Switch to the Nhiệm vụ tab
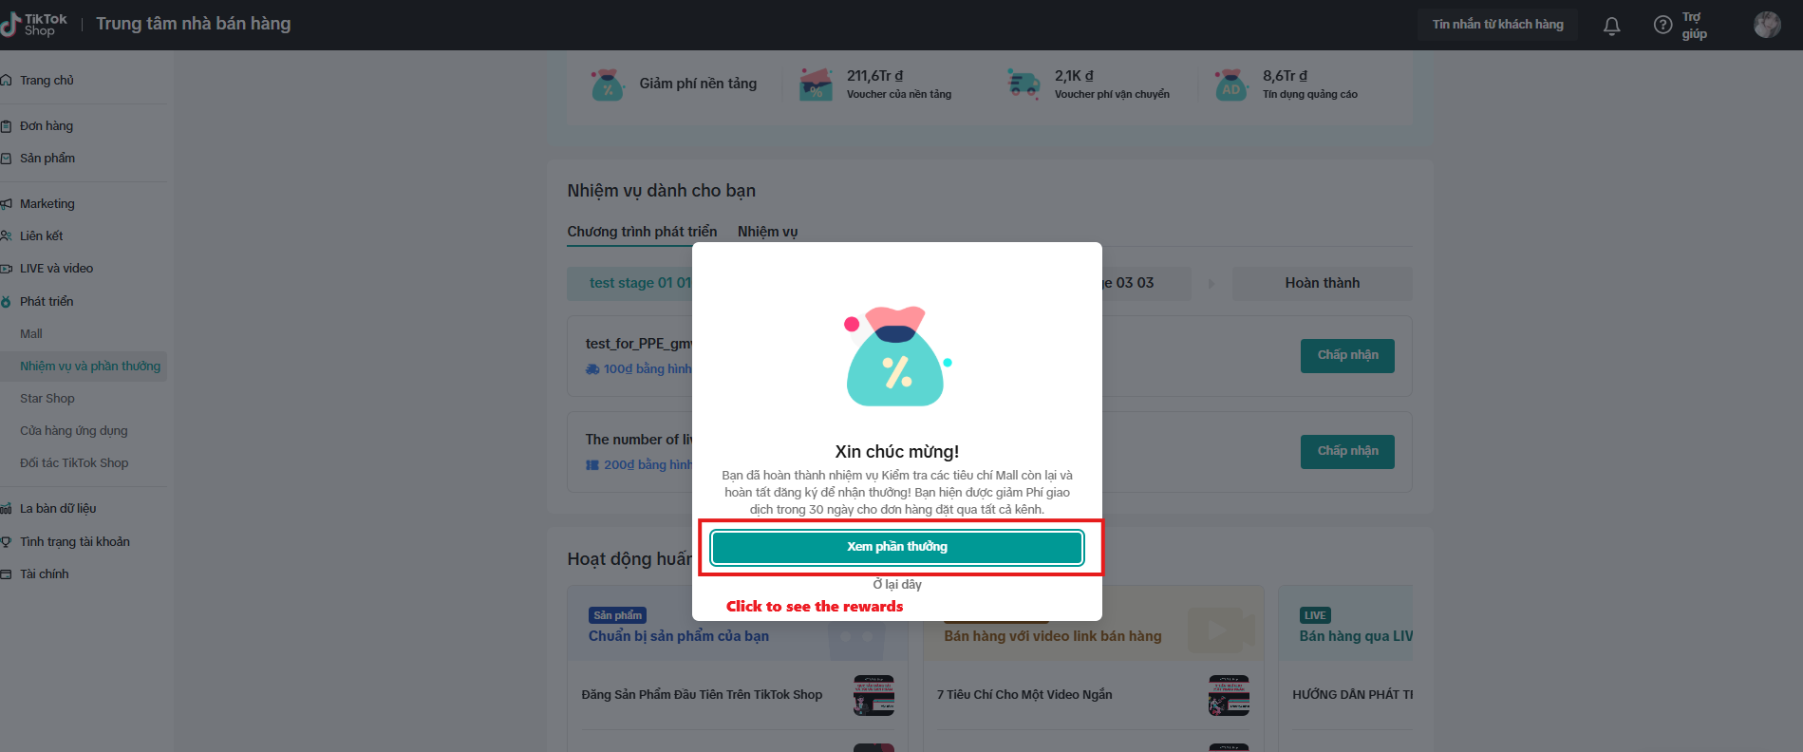The height and width of the screenshot is (752, 1803). click(x=767, y=232)
